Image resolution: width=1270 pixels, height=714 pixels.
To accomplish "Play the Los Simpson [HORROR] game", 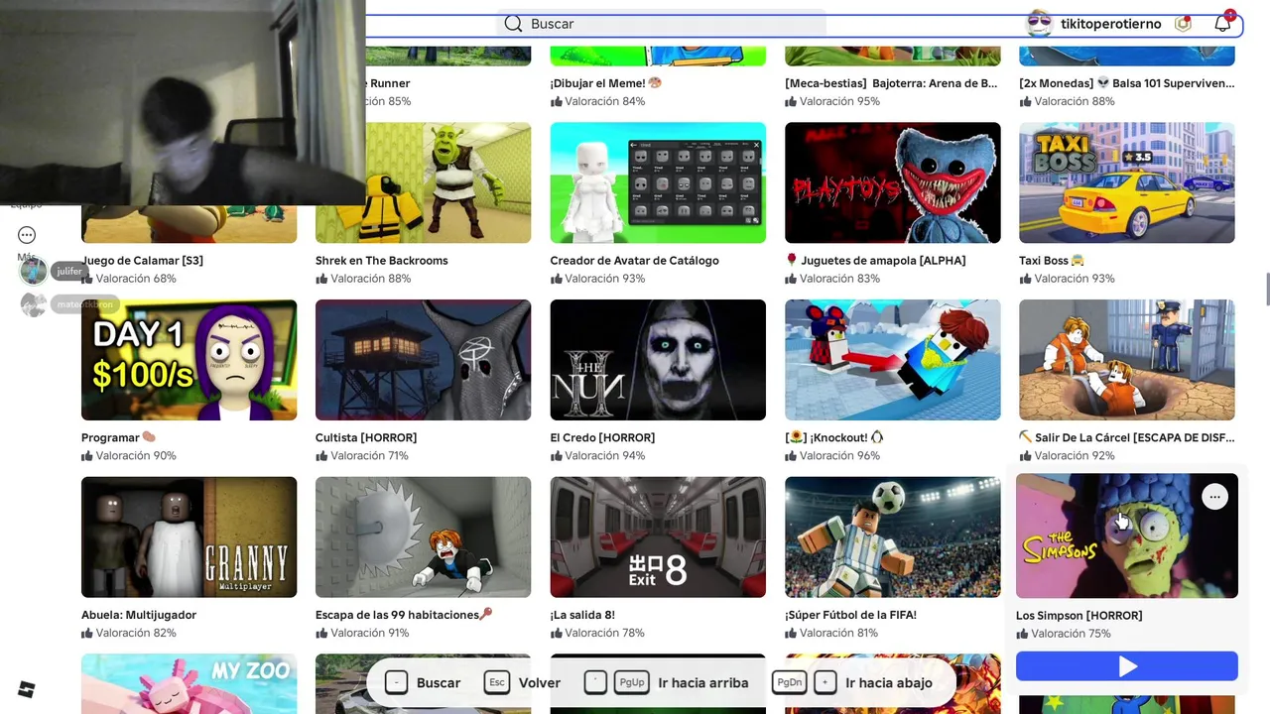I will (1127, 666).
